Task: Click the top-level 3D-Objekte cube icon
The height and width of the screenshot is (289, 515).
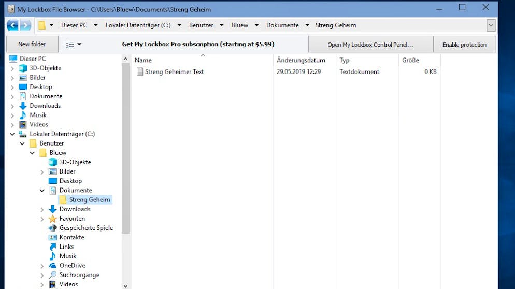Action: click(x=23, y=68)
